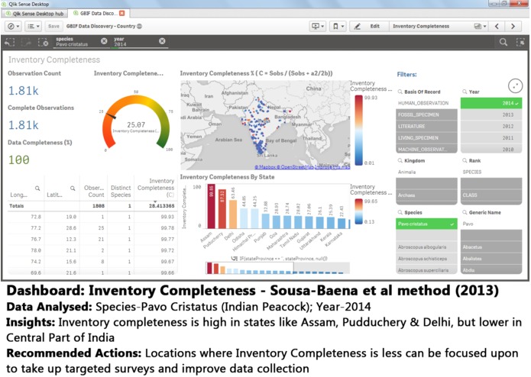The width and height of the screenshot is (531, 377).
Task: Click the circular lasso selection icon
Action: [515, 86]
